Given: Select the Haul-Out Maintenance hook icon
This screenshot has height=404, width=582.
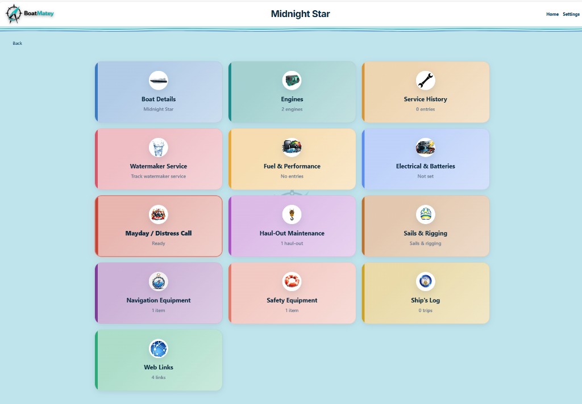Looking at the screenshot, I should [292, 214].
